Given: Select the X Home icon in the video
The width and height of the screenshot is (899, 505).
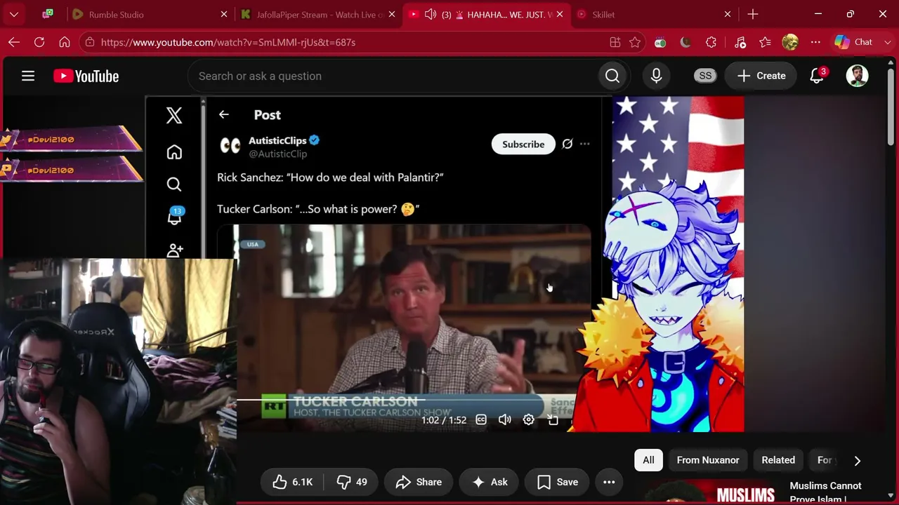Looking at the screenshot, I should point(174,152).
